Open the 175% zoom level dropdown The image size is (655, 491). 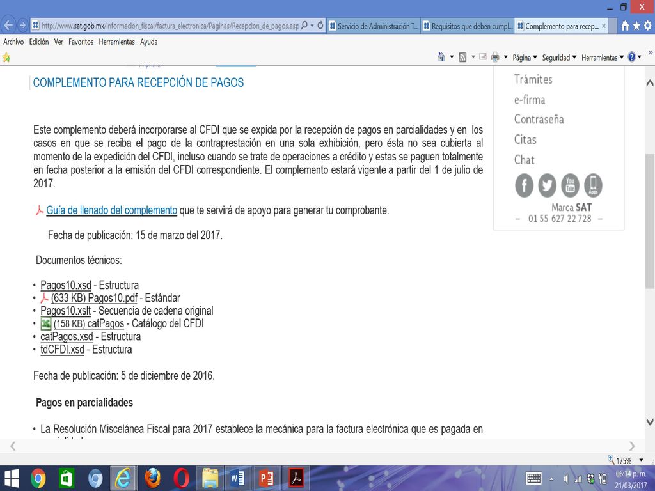[x=641, y=460]
